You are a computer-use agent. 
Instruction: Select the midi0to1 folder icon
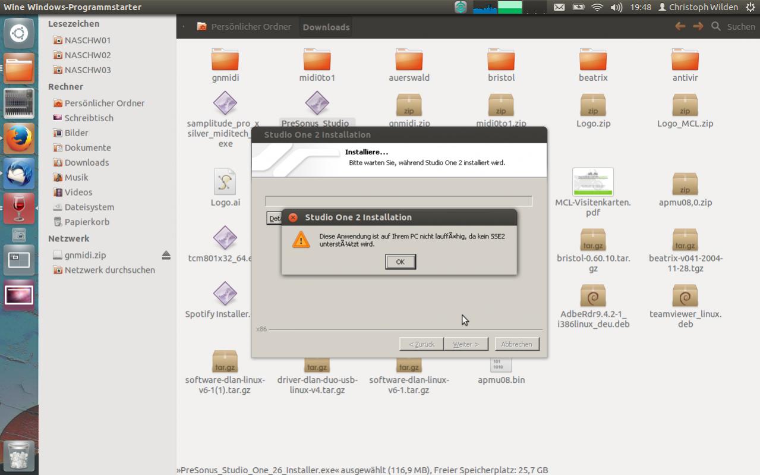tap(317, 59)
